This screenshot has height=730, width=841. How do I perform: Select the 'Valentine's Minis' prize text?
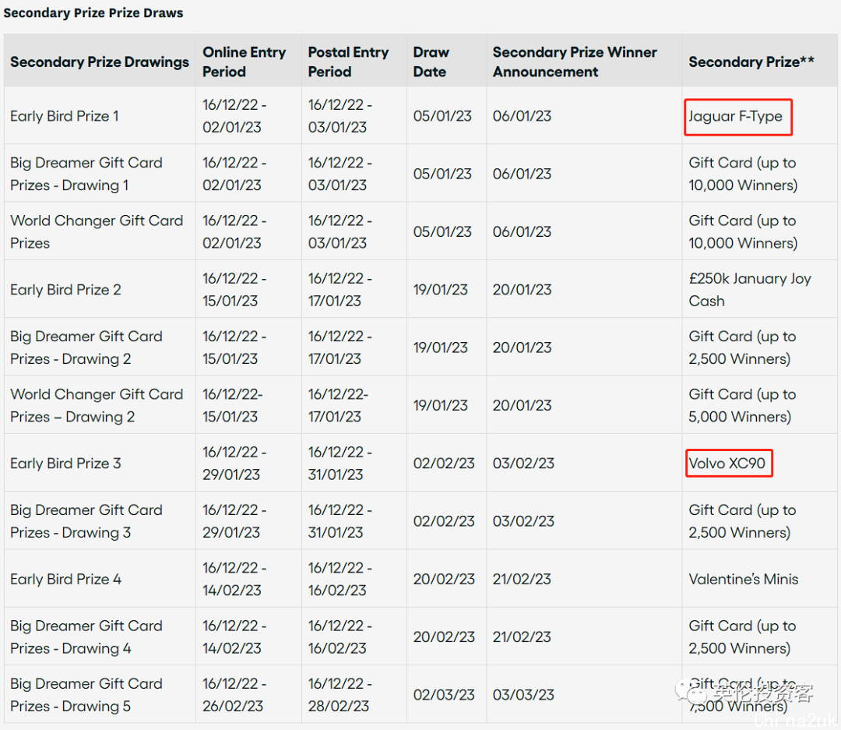[744, 579]
